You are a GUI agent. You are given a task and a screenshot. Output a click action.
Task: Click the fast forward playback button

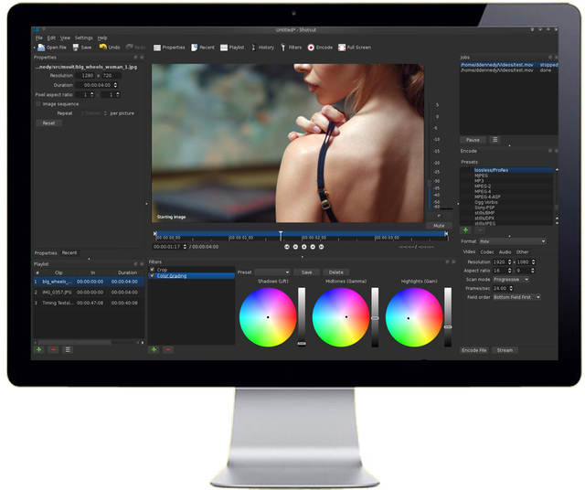pos(313,247)
